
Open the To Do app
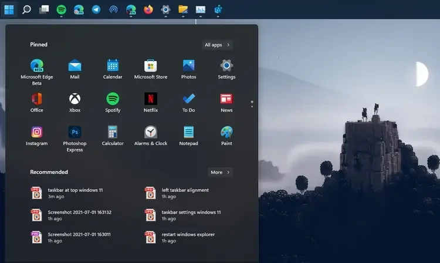click(188, 99)
